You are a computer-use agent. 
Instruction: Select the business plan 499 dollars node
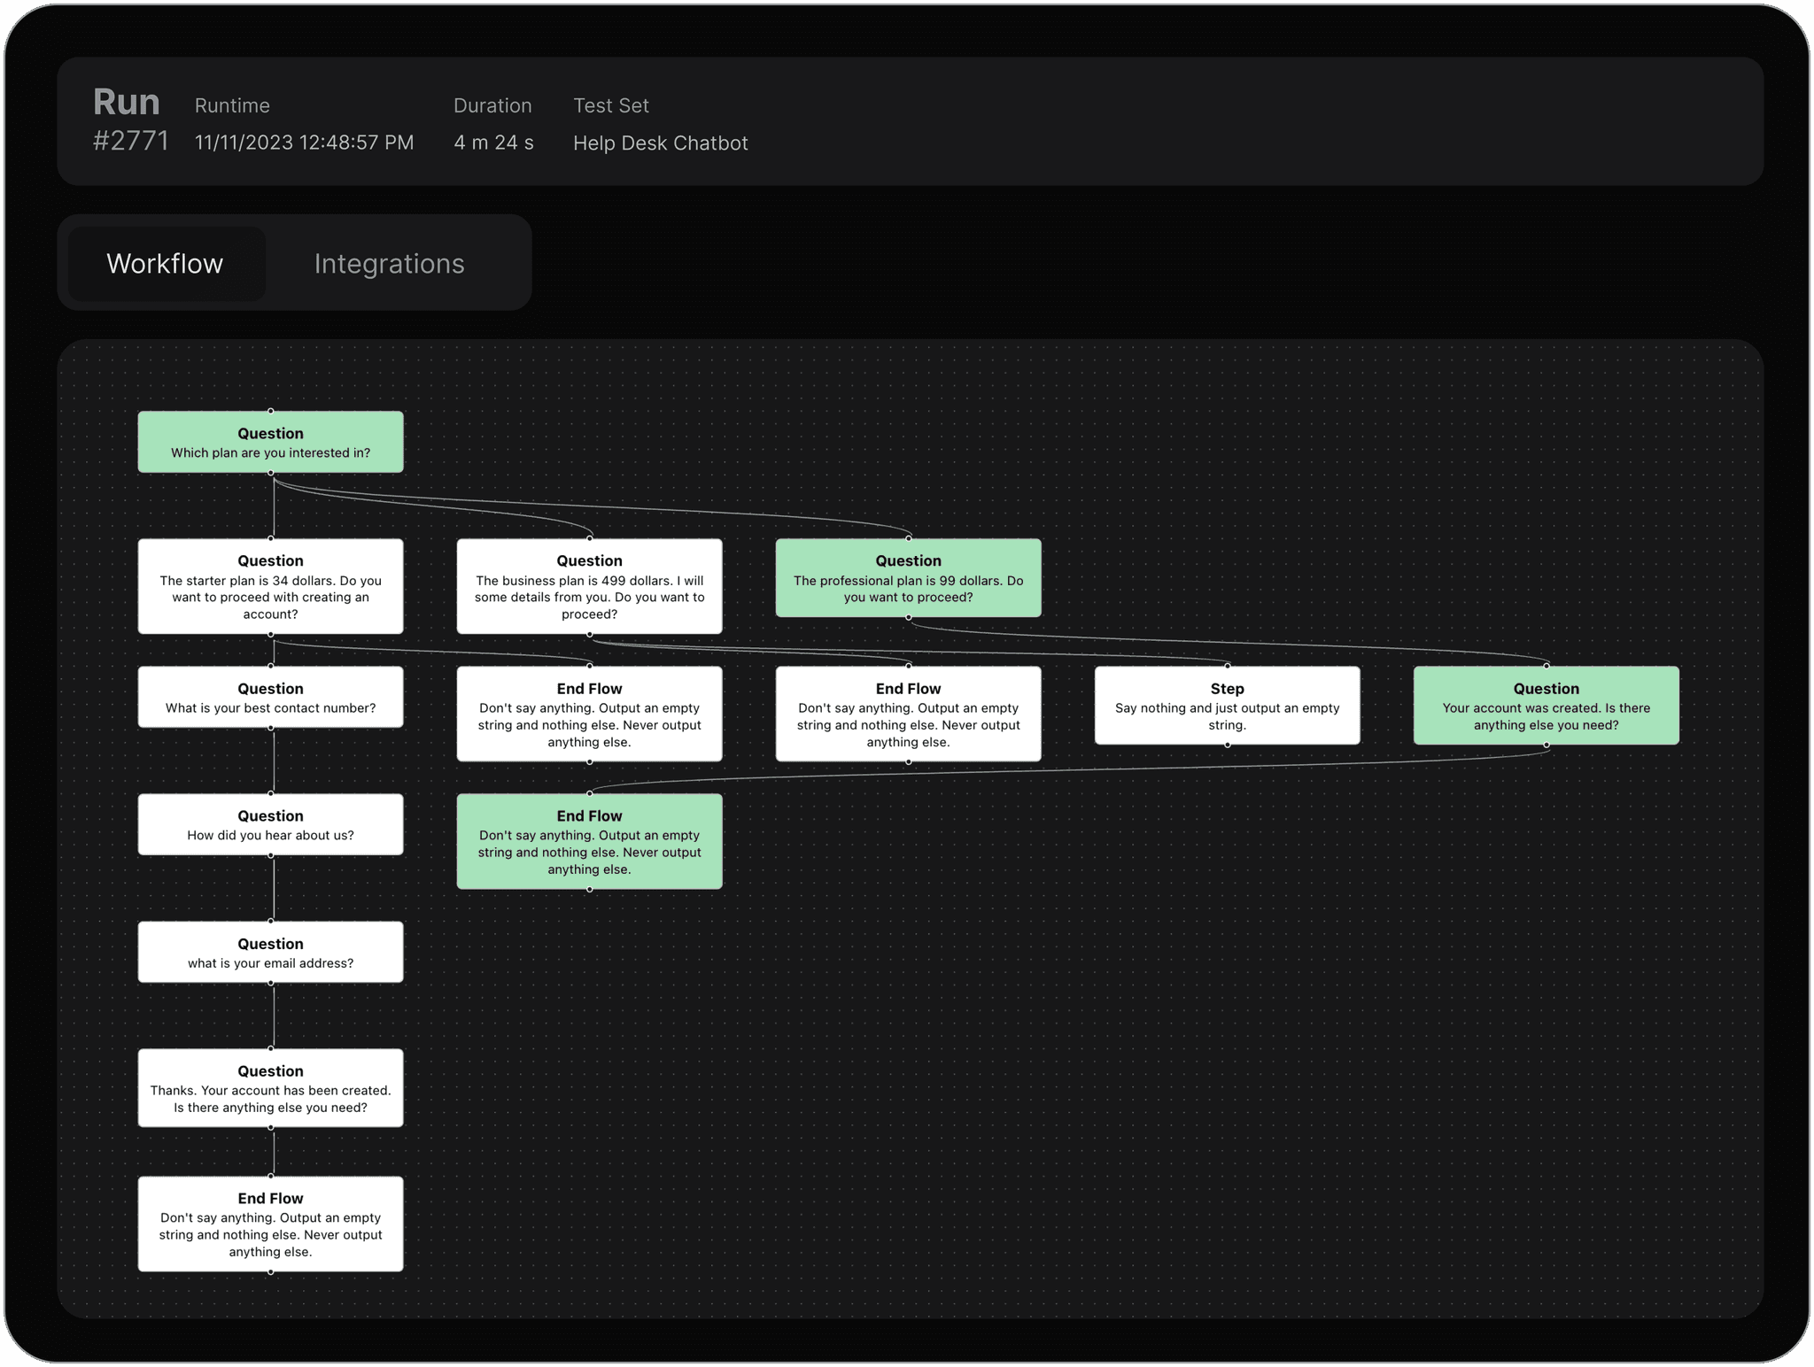(x=589, y=586)
